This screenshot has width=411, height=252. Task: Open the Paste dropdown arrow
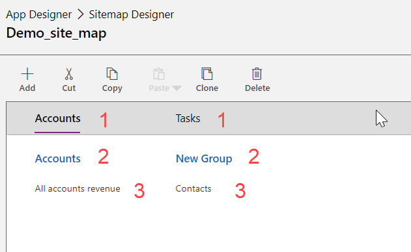(177, 88)
